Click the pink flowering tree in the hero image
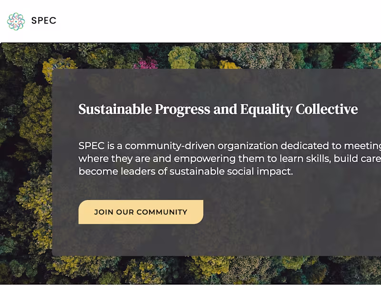 pyautogui.click(x=145, y=63)
